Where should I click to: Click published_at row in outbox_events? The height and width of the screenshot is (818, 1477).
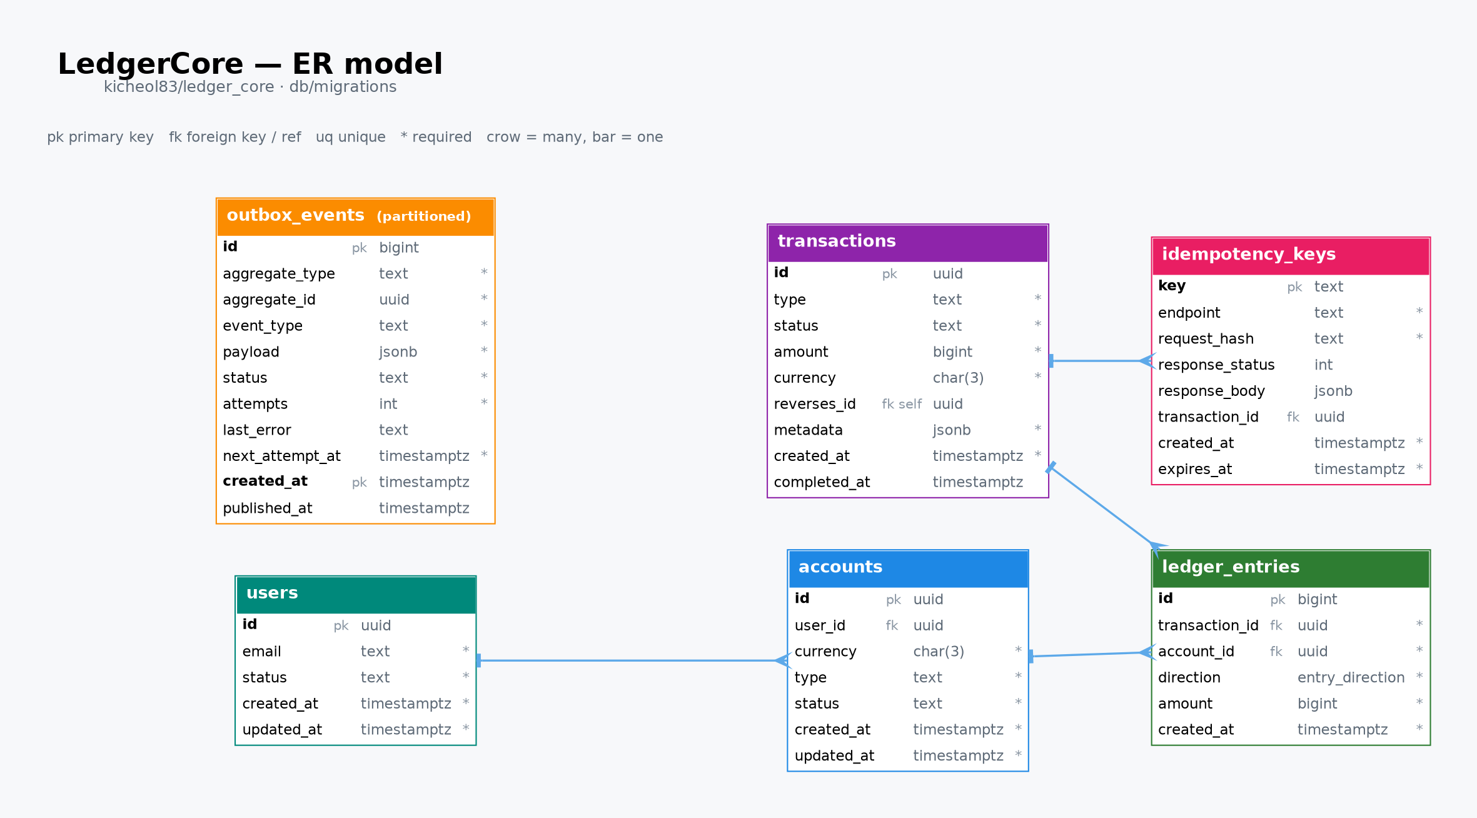tap(355, 508)
